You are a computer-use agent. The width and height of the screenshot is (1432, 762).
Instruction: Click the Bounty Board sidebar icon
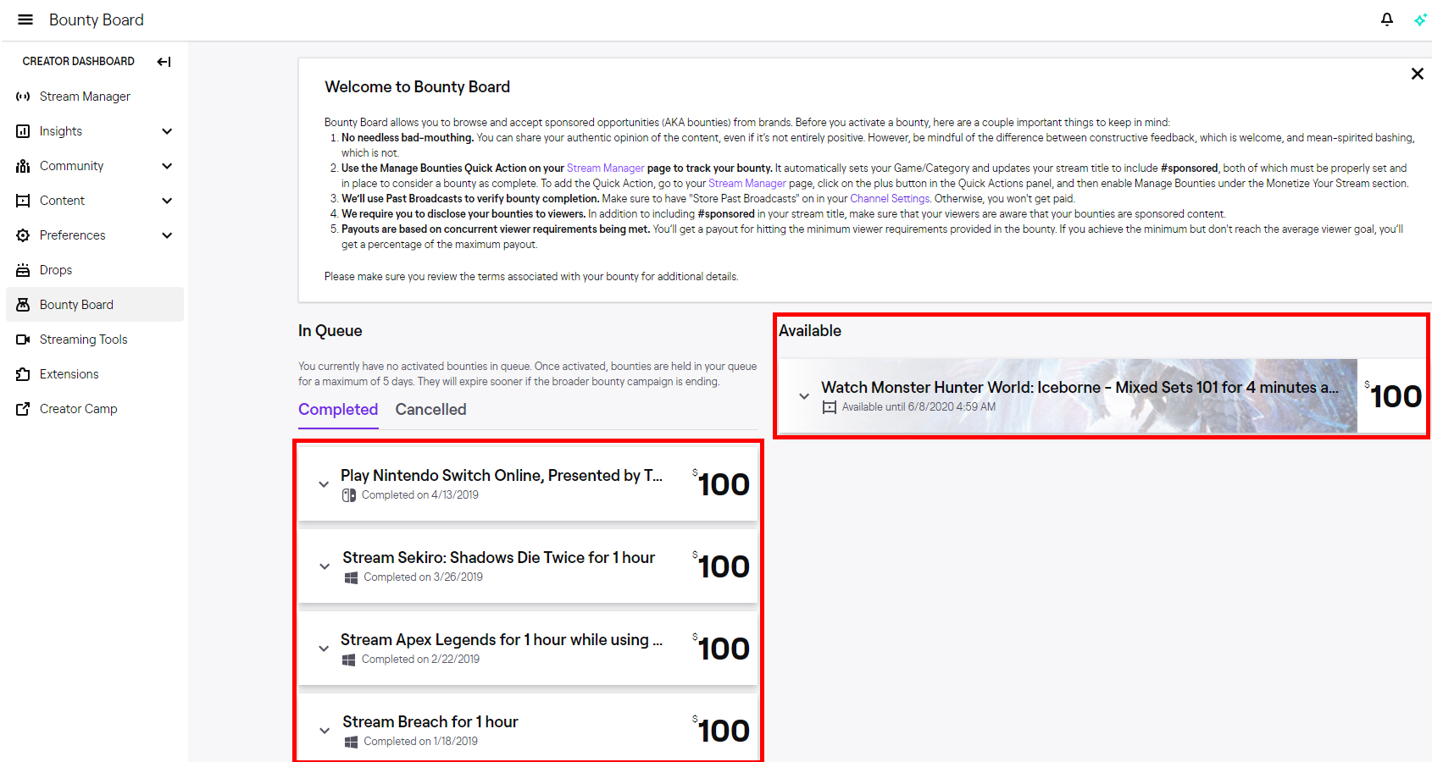(23, 305)
